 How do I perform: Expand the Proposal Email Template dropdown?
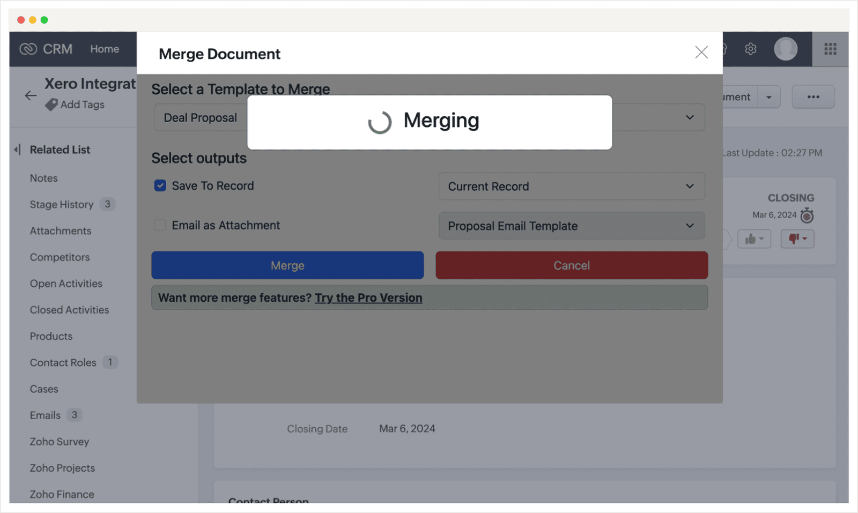click(572, 226)
